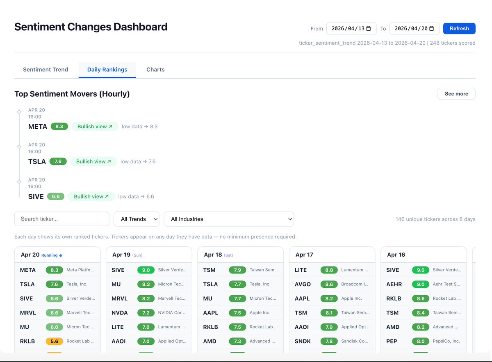Screen dimensions: 492x362
Task: Select SIVE 9.0 row in Apr 19 column
Action: (x=149, y=270)
